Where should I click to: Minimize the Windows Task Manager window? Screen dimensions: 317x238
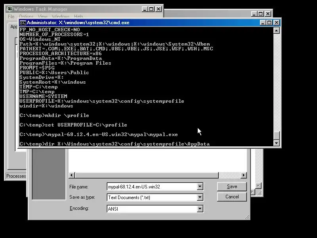point(145,9)
